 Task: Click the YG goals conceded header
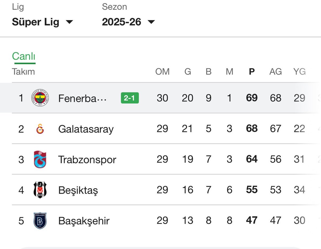point(299,72)
